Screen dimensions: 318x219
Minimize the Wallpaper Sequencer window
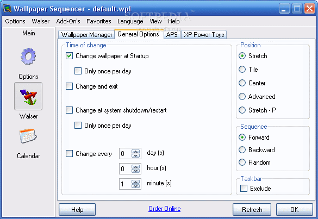(284, 9)
